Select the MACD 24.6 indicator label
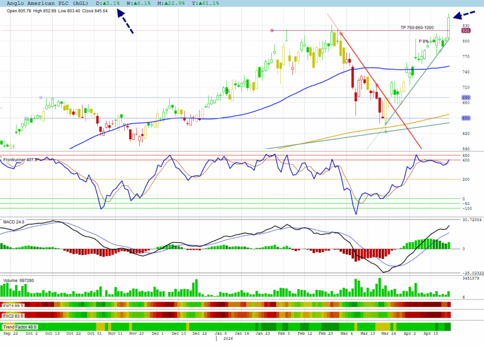This screenshot has height=347, width=484. coord(13,222)
